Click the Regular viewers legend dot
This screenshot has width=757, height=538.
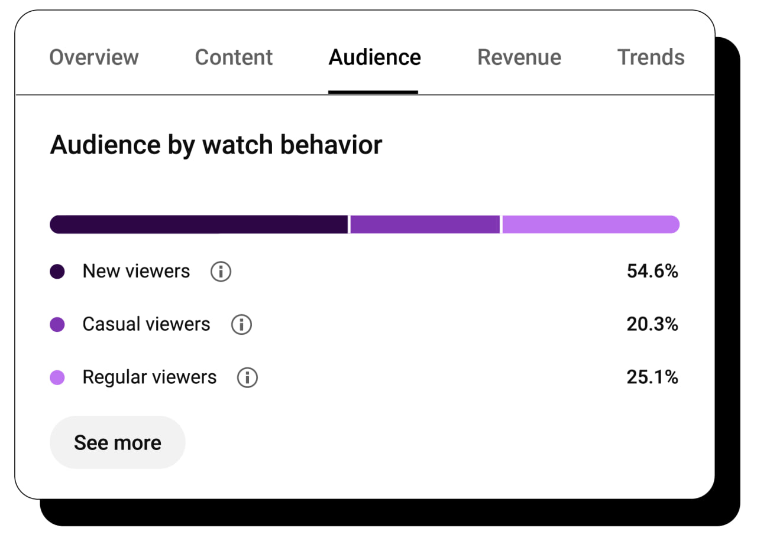pos(57,377)
